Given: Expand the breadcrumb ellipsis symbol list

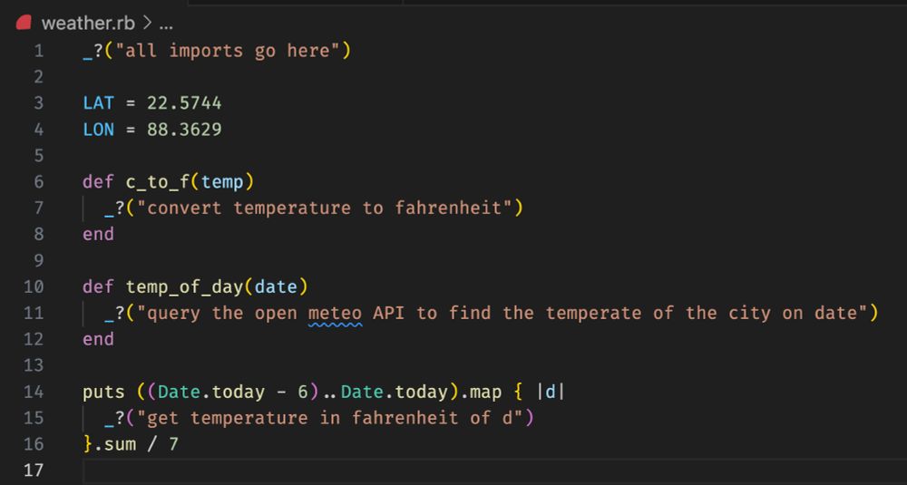Looking at the screenshot, I should point(166,24).
